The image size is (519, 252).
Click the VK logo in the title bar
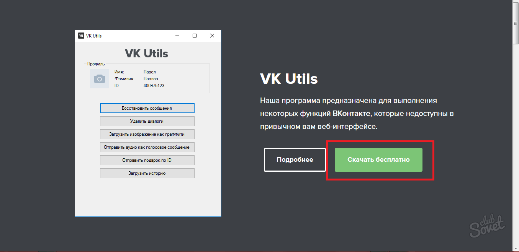[x=81, y=36]
